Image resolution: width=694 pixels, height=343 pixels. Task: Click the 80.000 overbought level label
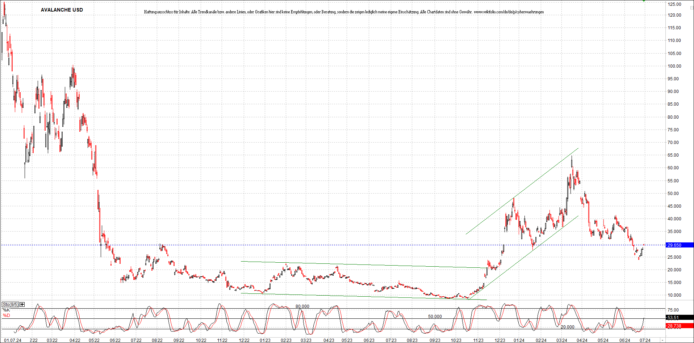(x=302, y=306)
